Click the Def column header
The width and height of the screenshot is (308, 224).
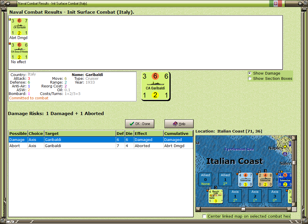(120, 134)
